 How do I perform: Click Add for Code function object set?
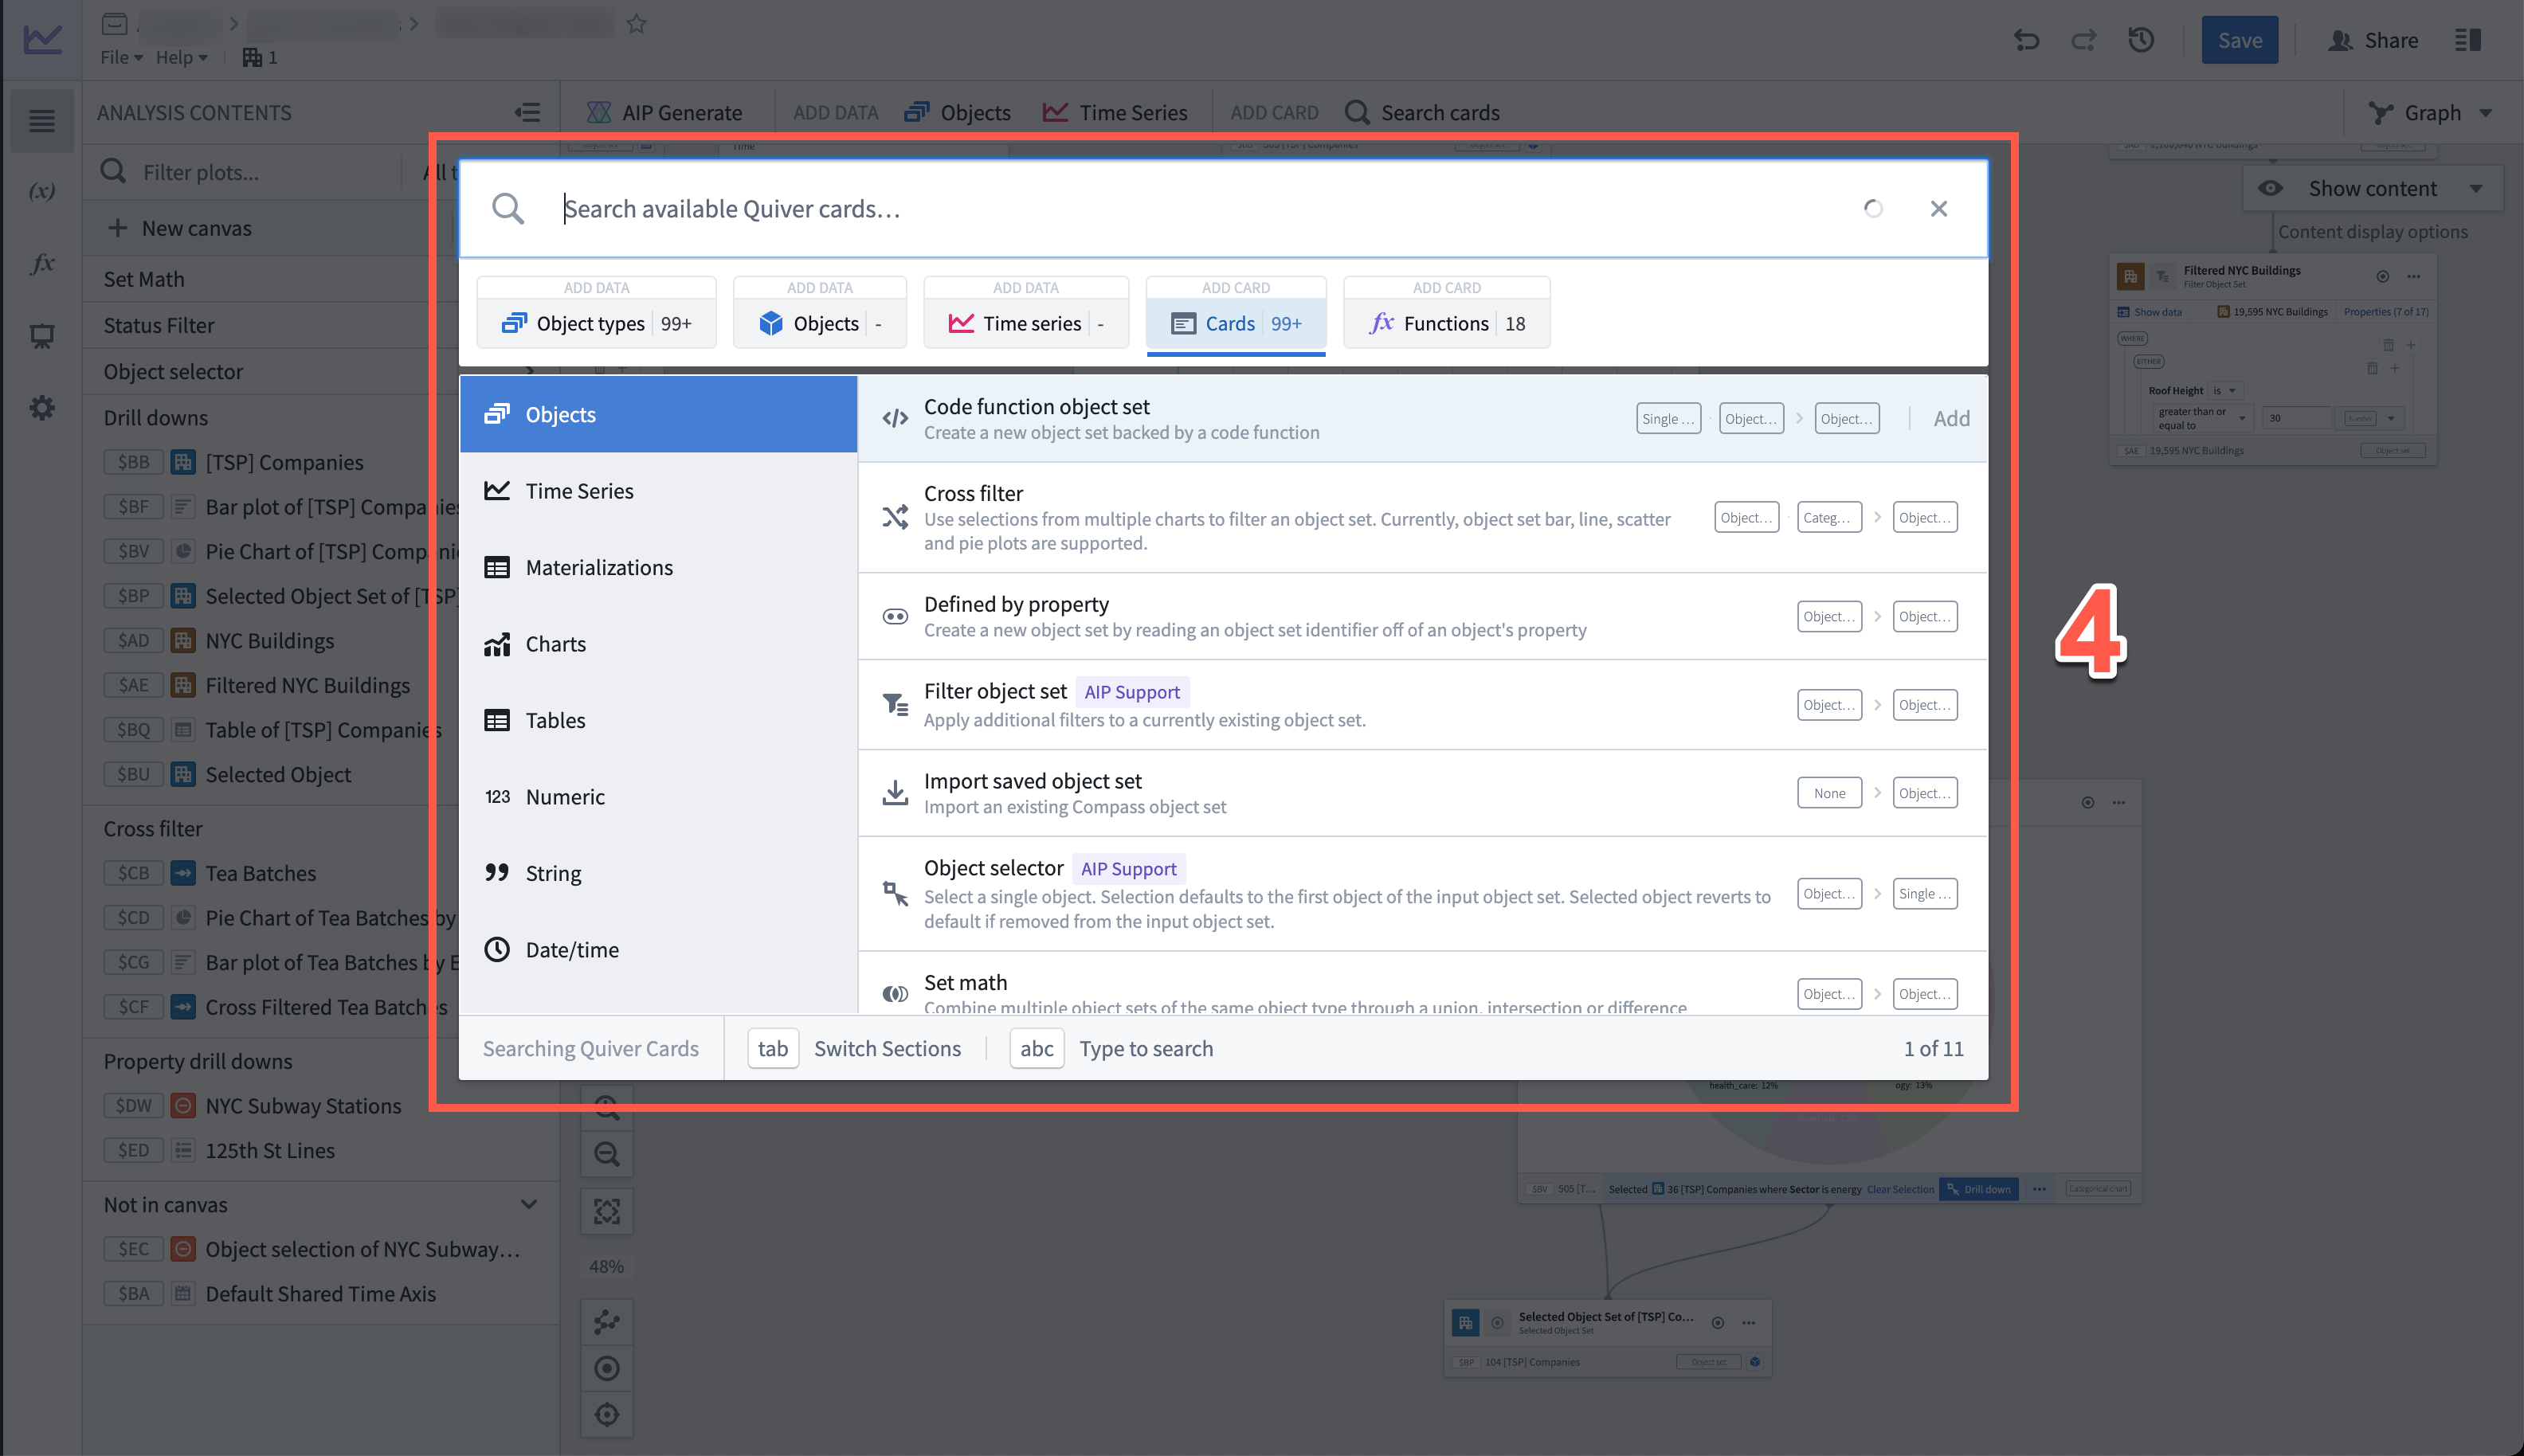(x=1951, y=418)
